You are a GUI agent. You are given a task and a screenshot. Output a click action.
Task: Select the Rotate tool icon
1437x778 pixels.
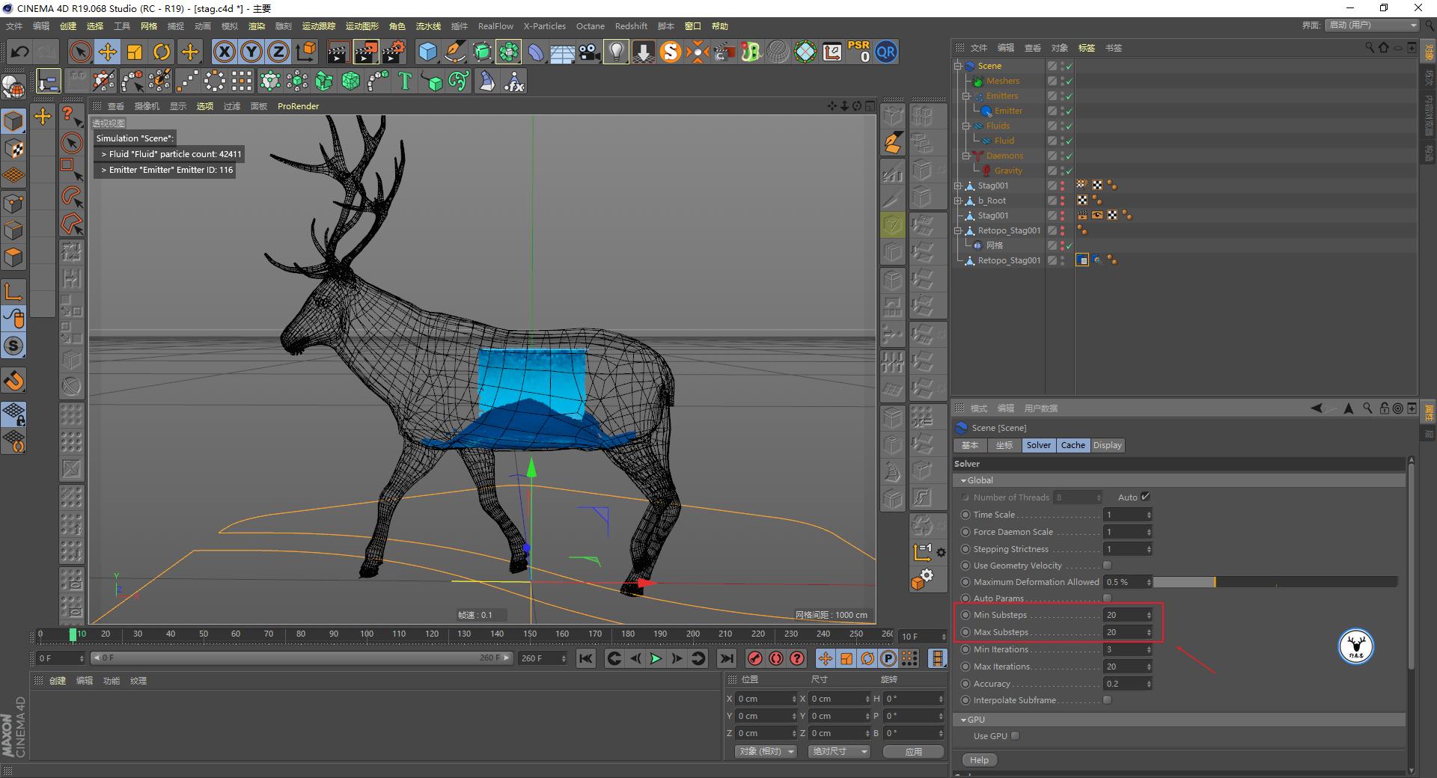162,52
